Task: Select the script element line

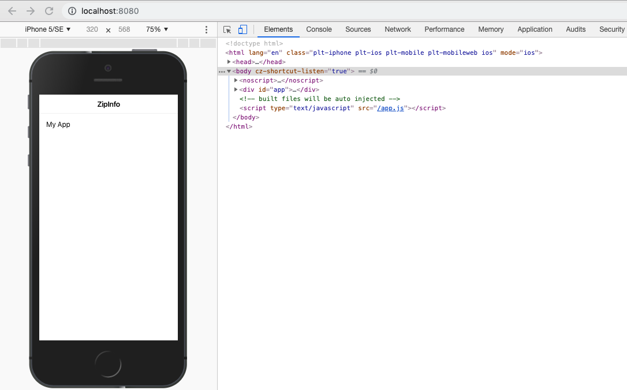Action: (342, 108)
